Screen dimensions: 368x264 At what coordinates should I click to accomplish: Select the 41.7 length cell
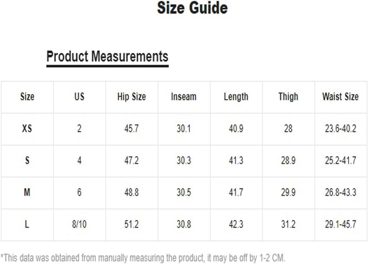[x=236, y=192]
